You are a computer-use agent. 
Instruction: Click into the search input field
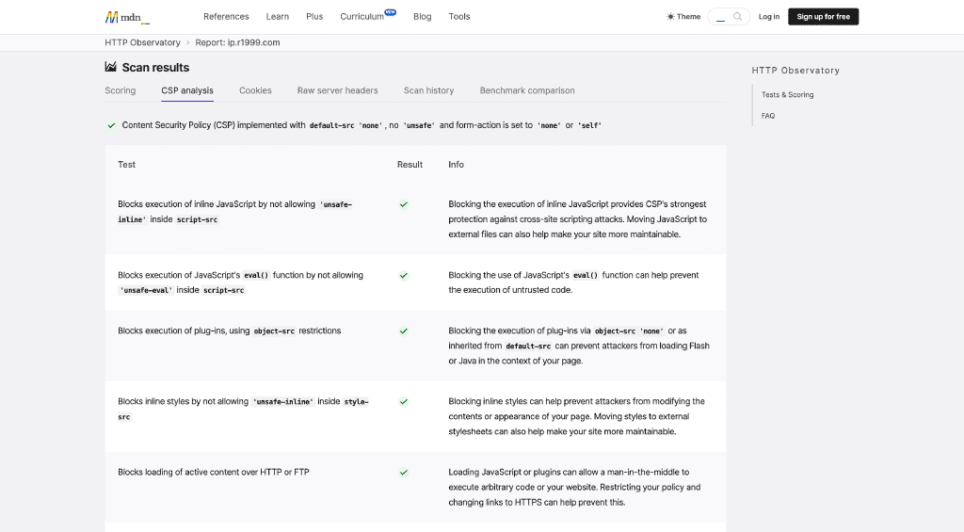[721, 17]
